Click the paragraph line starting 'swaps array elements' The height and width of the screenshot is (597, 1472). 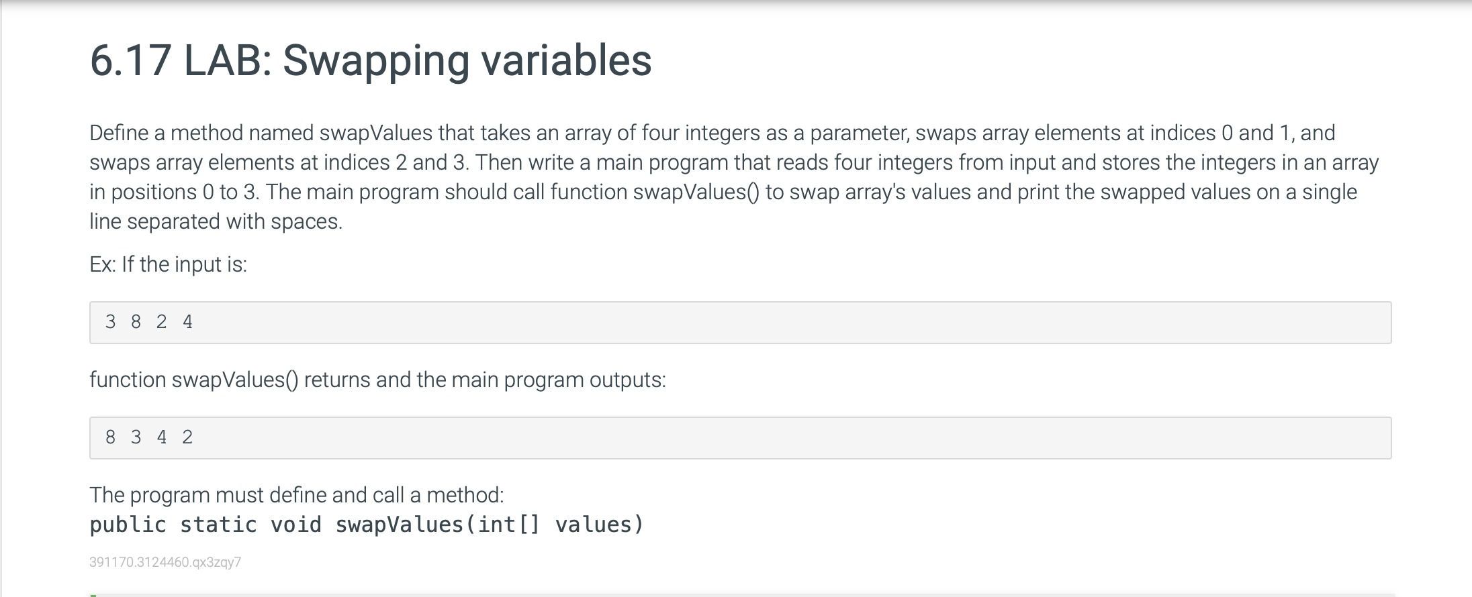coord(734,162)
